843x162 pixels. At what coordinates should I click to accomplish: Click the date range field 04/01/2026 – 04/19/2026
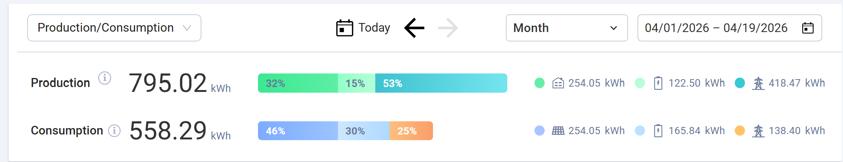tap(716, 28)
